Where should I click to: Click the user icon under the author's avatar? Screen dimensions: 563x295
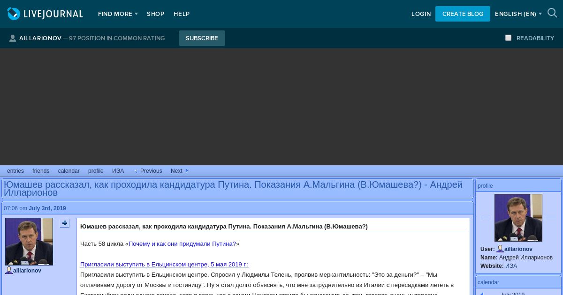pyautogui.click(x=9, y=270)
